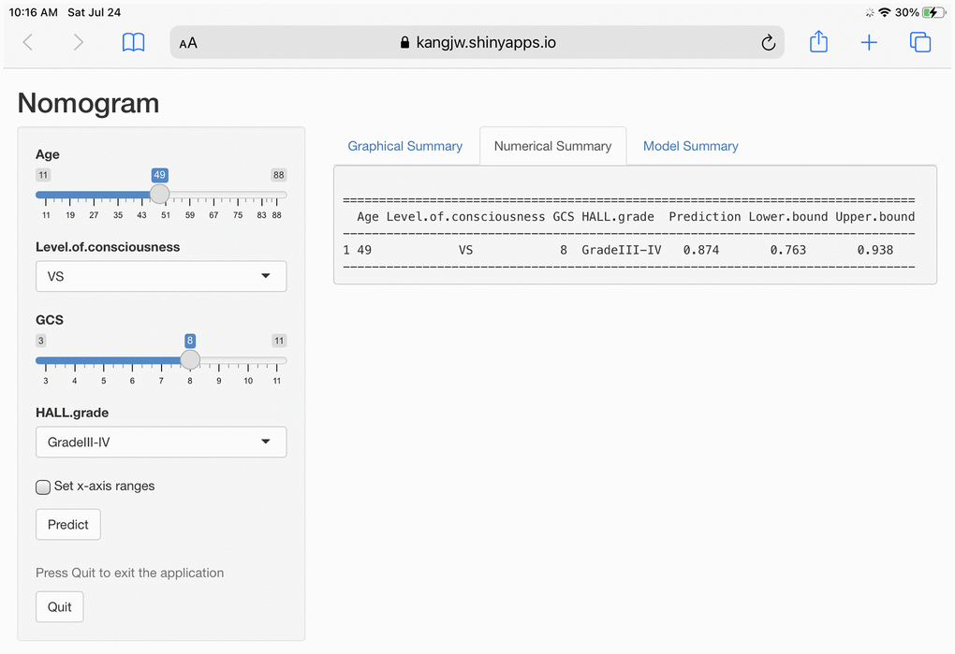Open the Safari share sheet icon
Image resolution: width=955 pixels, height=654 pixels.
(818, 42)
